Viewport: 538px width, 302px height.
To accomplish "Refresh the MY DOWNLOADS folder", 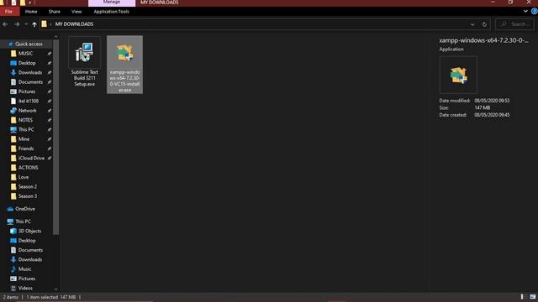I will click(484, 24).
